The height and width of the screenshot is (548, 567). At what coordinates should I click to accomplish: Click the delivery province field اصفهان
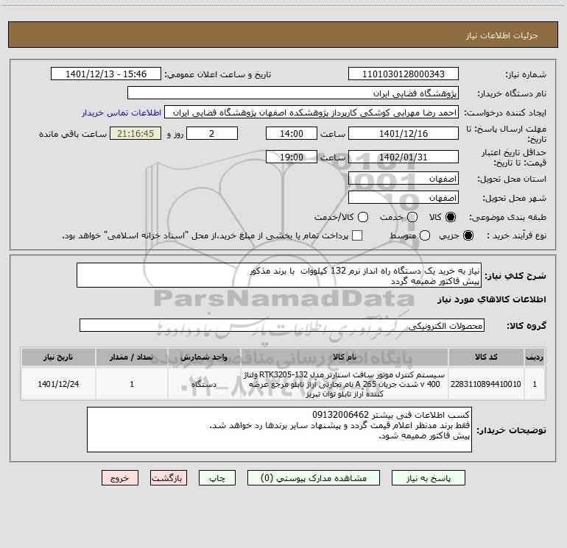pos(404,179)
